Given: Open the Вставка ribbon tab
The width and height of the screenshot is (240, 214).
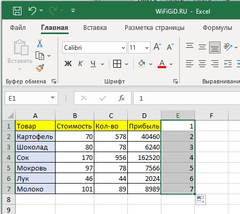Looking at the screenshot, I should coord(95,28).
